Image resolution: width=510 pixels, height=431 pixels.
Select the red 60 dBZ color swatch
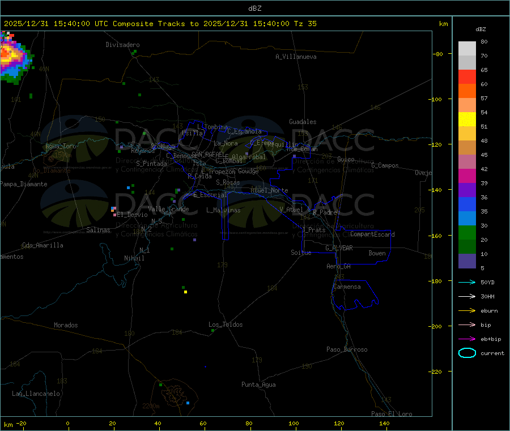[x=467, y=76]
